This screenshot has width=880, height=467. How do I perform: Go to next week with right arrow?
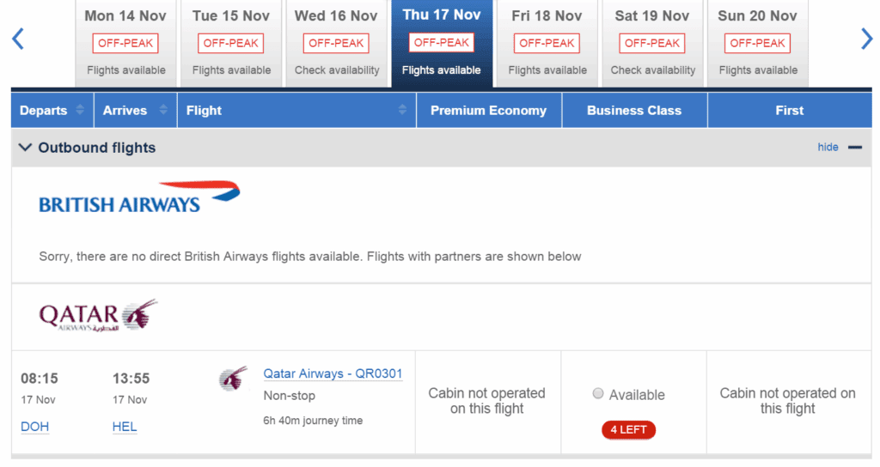pyautogui.click(x=866, y=39)
